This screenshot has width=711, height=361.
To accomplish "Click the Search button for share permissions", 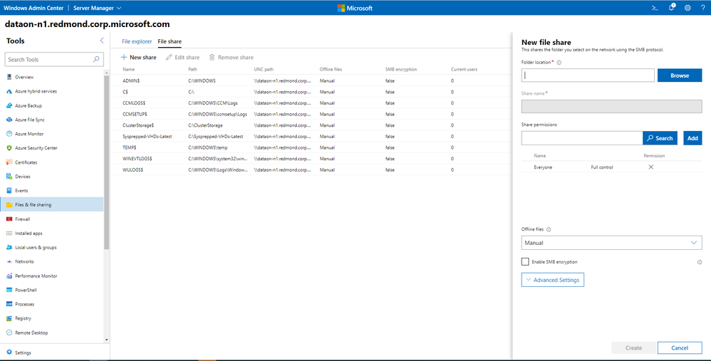I will click(660, 138).
